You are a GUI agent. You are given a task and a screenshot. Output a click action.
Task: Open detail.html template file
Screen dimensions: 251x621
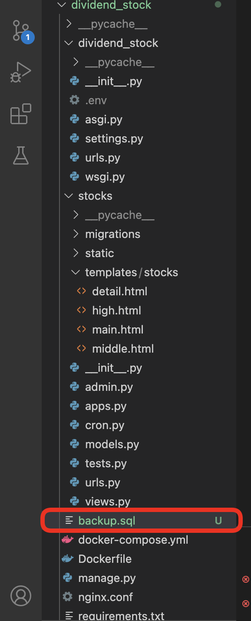(x=119, y=291)
